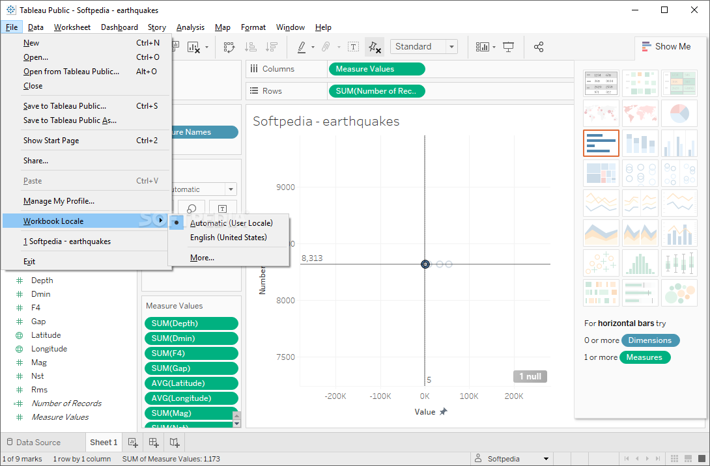Select the horizontal bars chart type
The height and width of the screenshot is (466, 710).
coord(601,143)
